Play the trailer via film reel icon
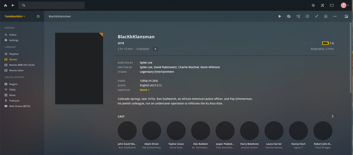This screenshot has height=155, width=353. click(x=289, y=17)
